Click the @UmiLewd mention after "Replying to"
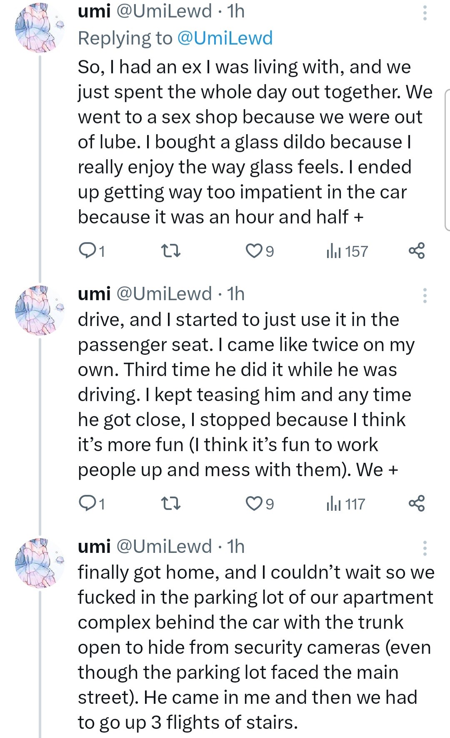 pyautogui.click(x=225, y=38)
